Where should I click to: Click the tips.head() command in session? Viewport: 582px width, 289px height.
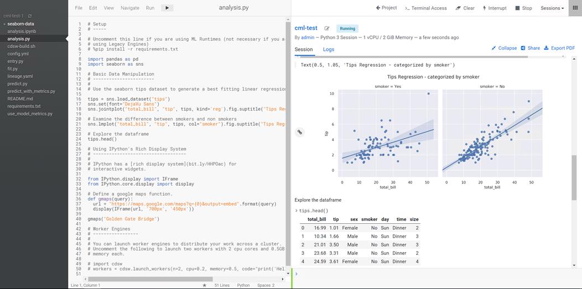click(x=313, y=211)
